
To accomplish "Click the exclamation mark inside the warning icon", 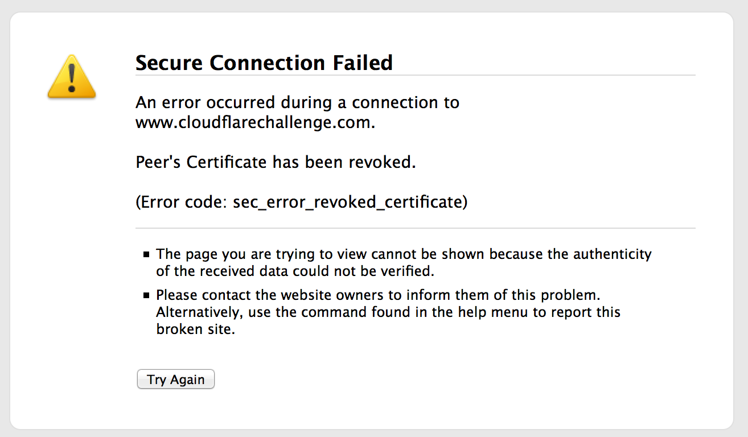I will pyautogui.click(x=72, y=78).
